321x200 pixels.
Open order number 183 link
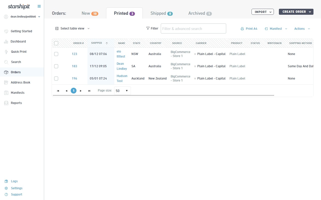(x=74, y=66)
